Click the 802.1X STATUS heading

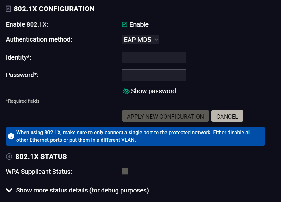41,157
